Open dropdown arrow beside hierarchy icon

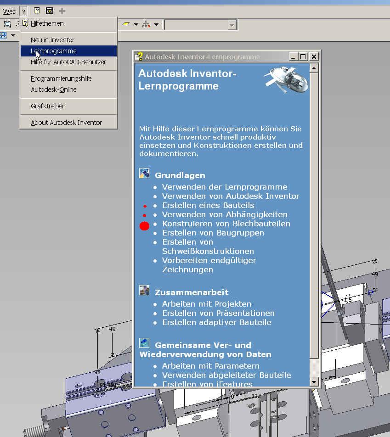pyautogui.click(x=157, y=24)
